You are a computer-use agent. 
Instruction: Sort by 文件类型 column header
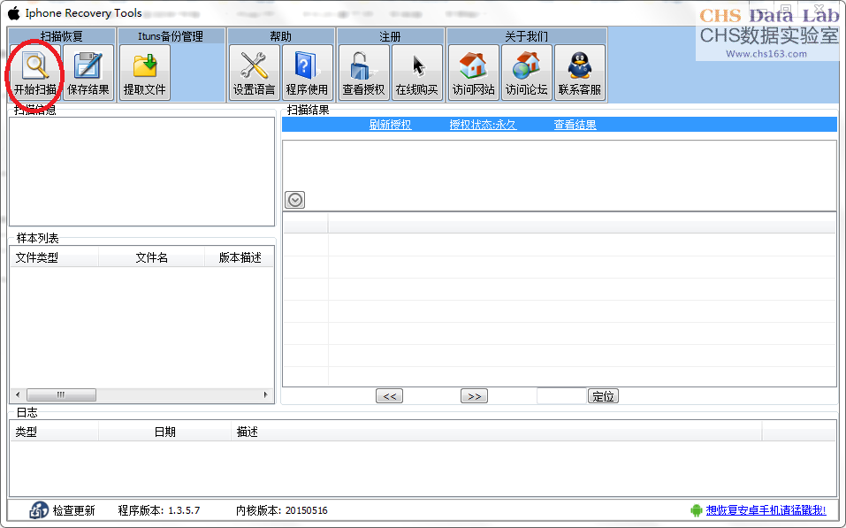click(x=54, y=257)
